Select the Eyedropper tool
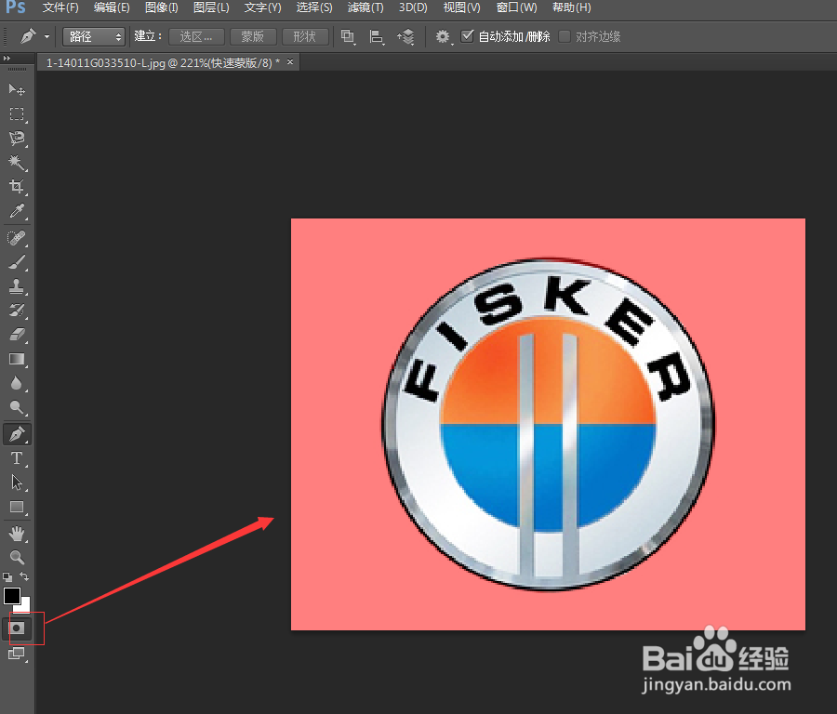This screenshot has height=714, width=837. (17, 211)
